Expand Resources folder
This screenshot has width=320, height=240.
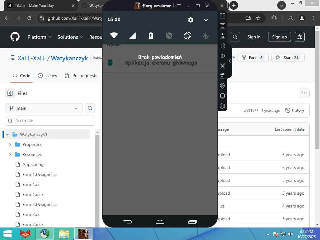click(x=10, y=154)
